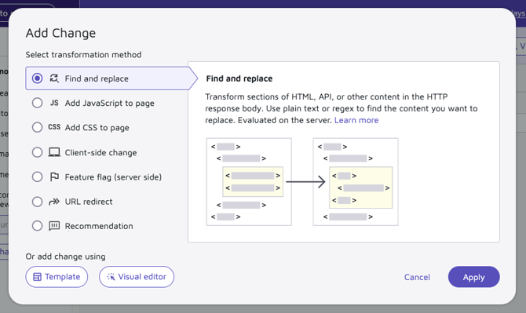
Task: Click the 'Add JavaScript to page' label
Action: click(x=110, y=104)
